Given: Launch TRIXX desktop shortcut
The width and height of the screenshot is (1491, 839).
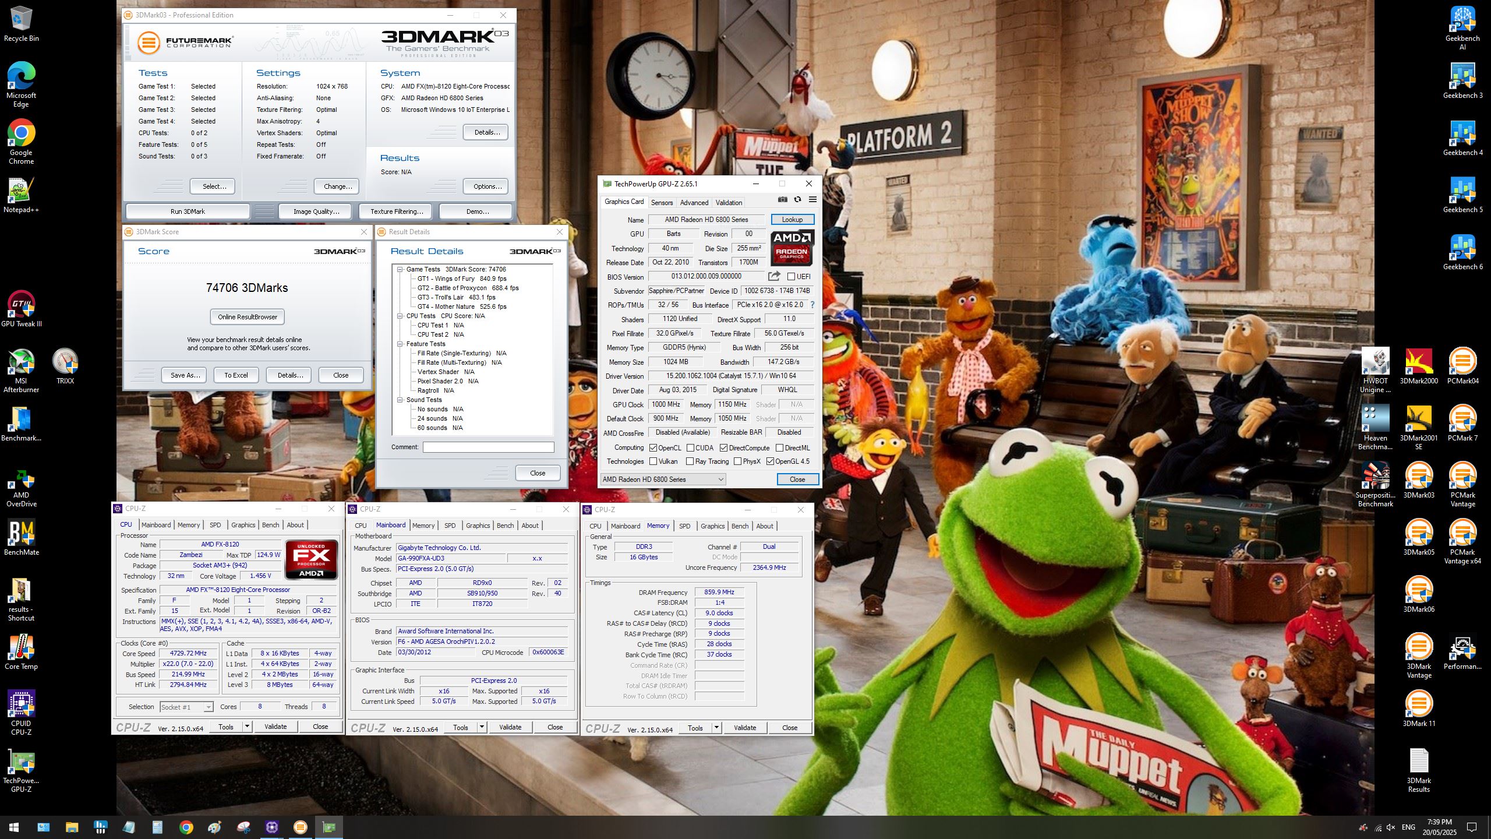Looking at the screenshot, I should (x=65, y=366).
